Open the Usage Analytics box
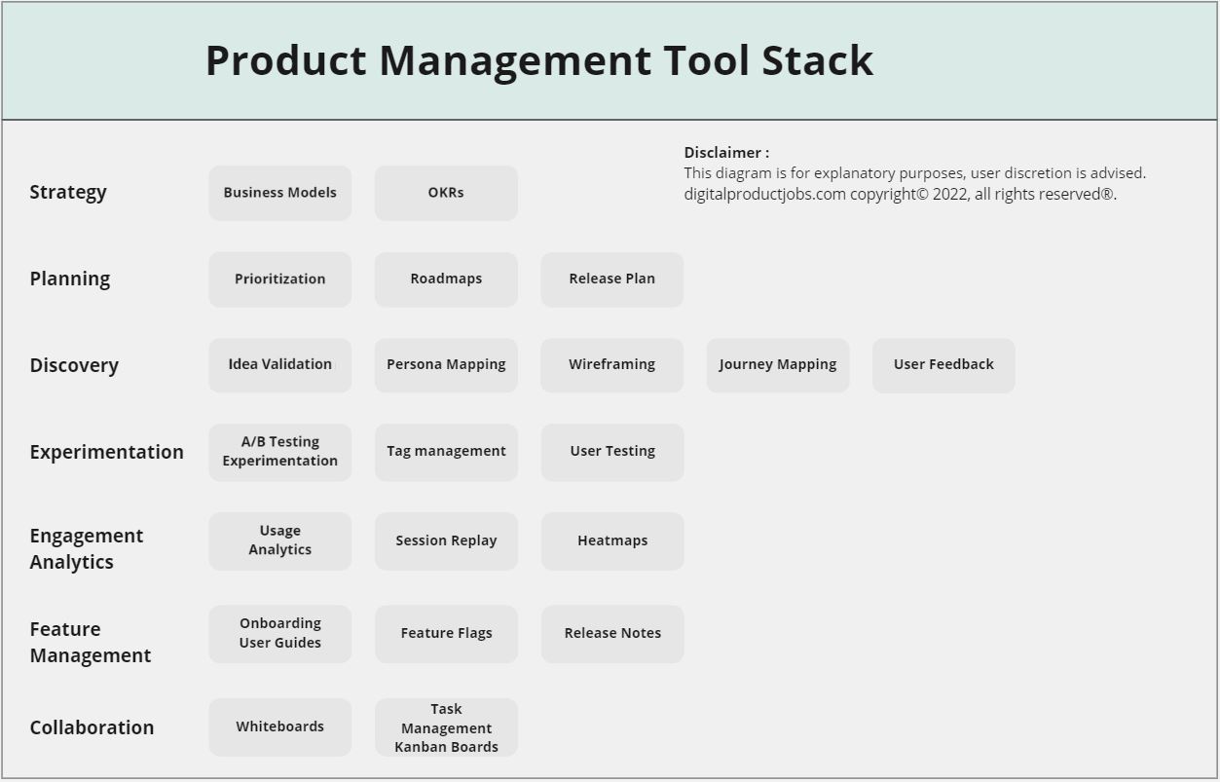 [279, 541]
